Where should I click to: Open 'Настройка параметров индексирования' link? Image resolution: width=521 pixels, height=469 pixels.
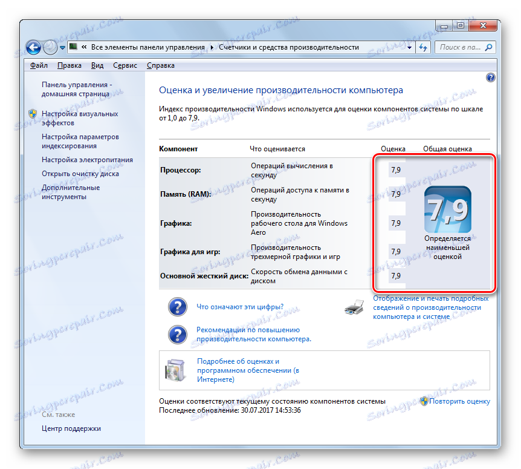pyautogui.click(x=80, y=142)
